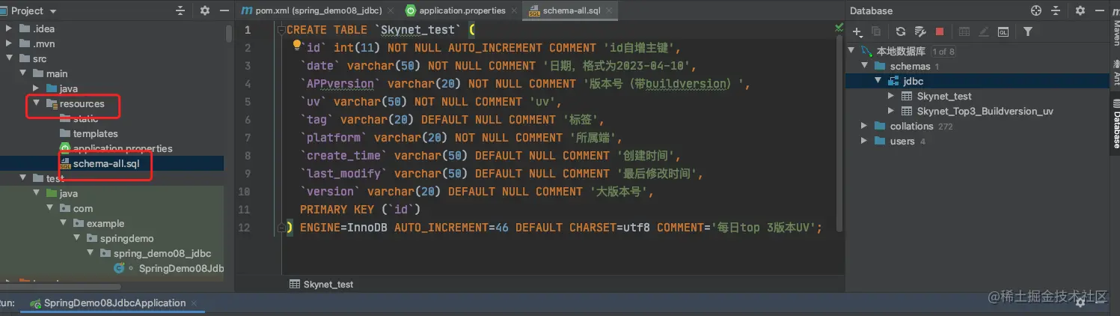Select the example package in the Project tree
1120x316 pixels.
(105, 223)
